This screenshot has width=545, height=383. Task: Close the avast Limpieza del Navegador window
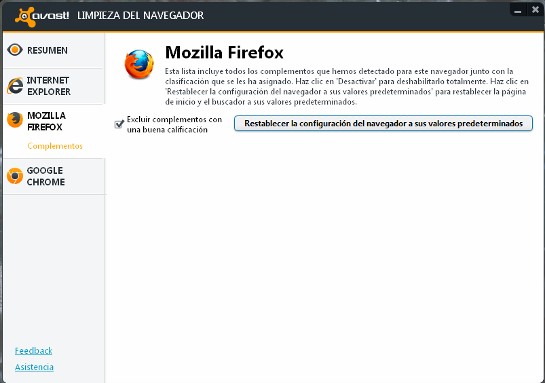535,10
